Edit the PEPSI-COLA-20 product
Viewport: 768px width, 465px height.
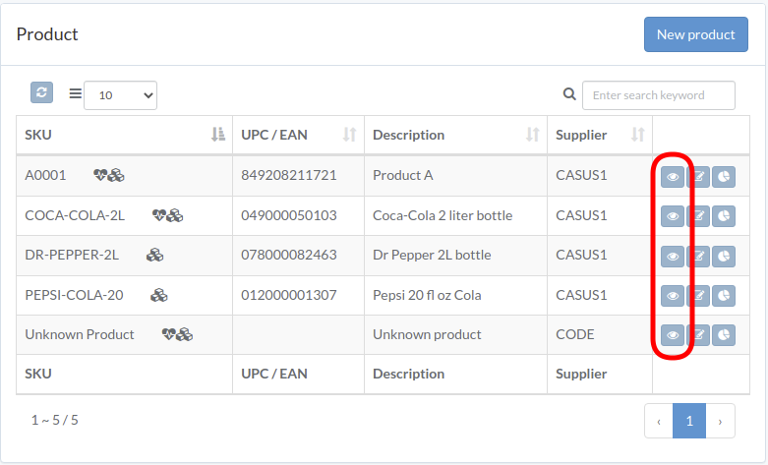(698, 296)
